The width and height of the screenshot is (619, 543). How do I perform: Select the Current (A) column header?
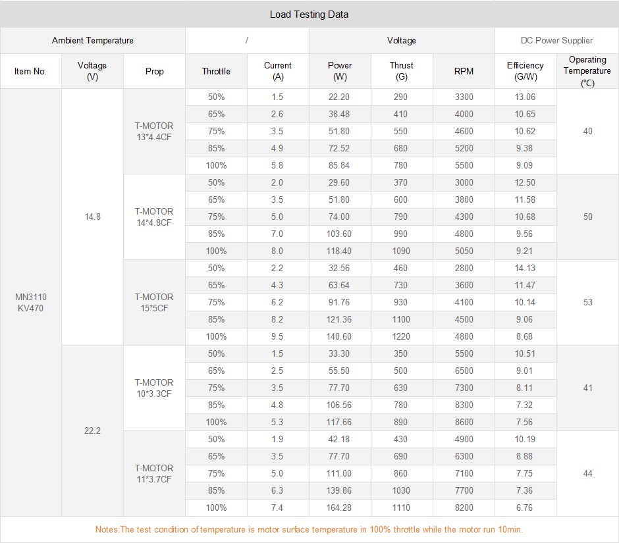click(x=277, y=71)
